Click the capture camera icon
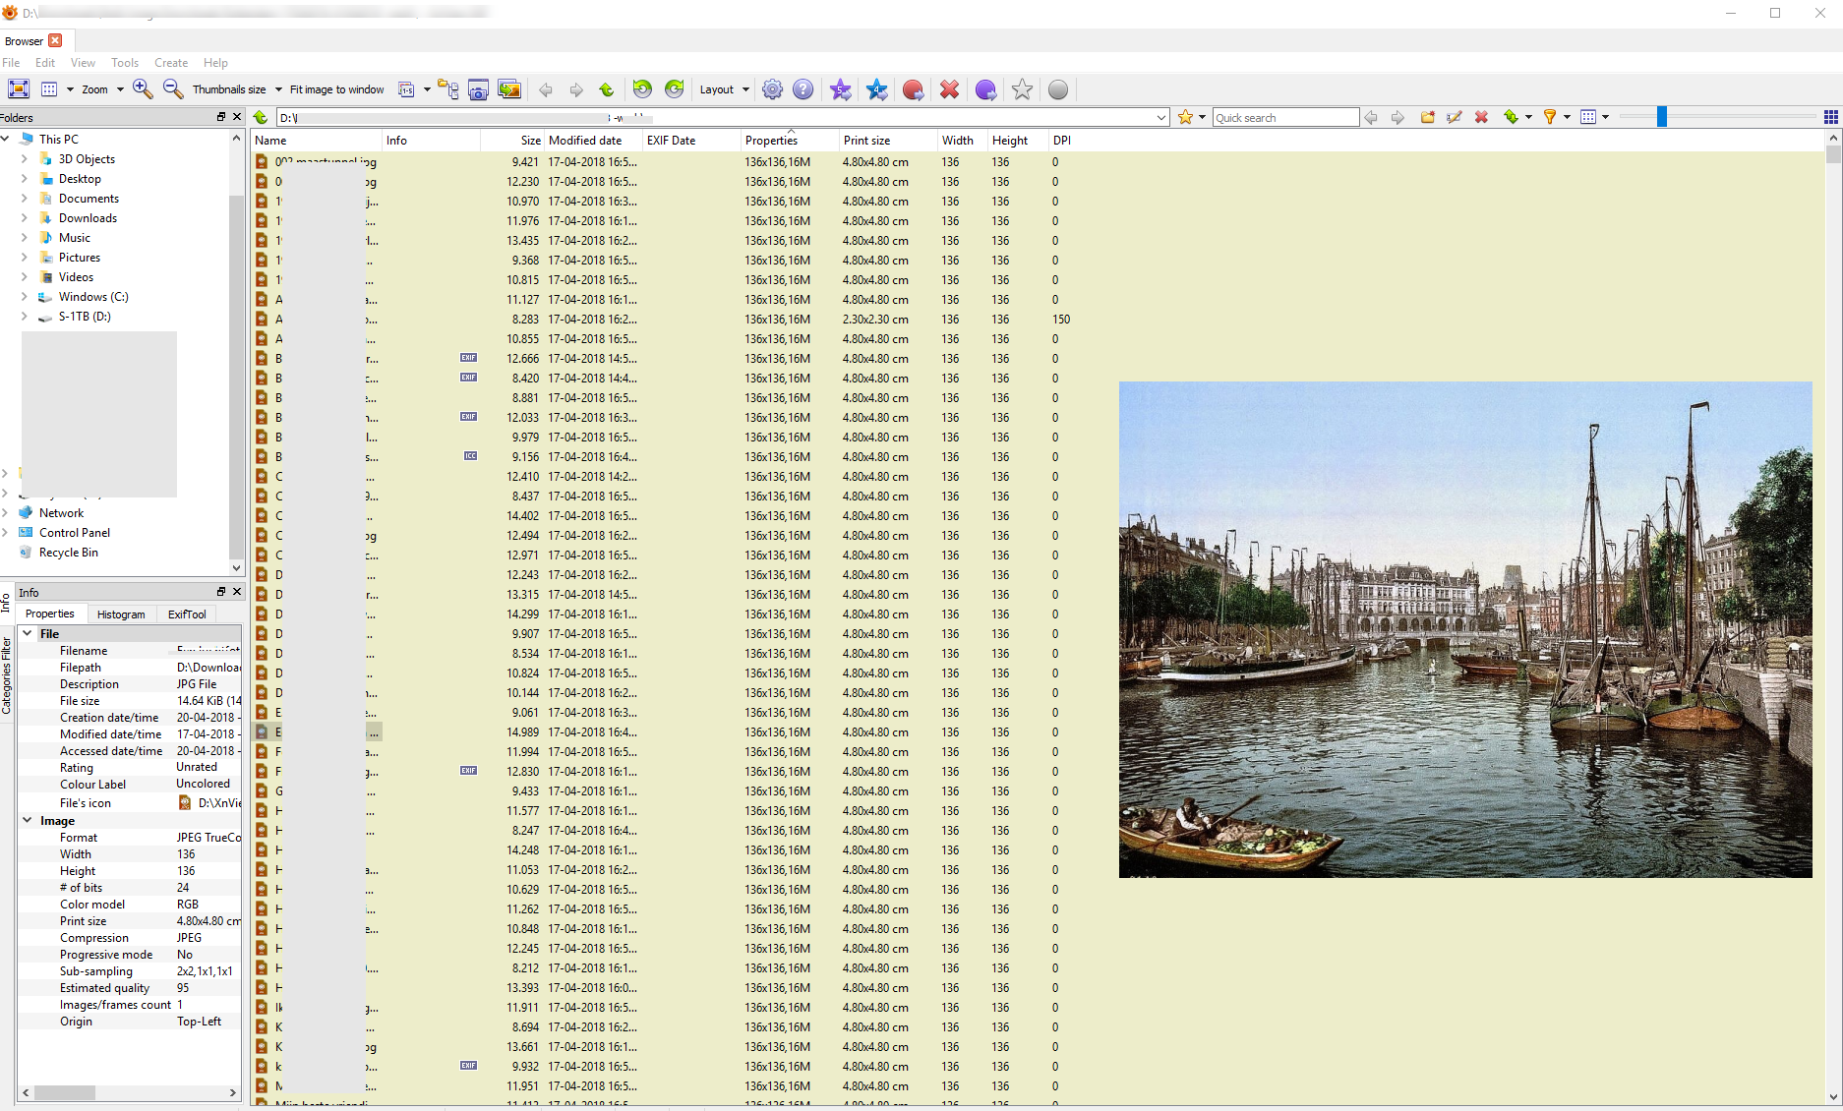Screen dimensions: 1843x1111 click(x=478, y=89)
